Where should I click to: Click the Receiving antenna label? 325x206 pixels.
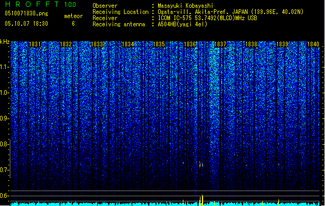click(119, 24)
